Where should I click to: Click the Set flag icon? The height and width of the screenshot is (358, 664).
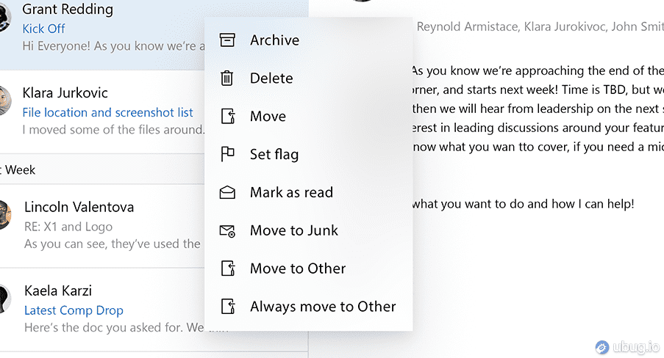click(228, 155)
